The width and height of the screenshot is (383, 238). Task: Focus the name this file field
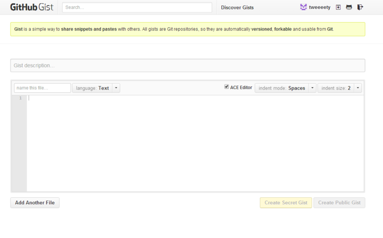click(43, 88)
